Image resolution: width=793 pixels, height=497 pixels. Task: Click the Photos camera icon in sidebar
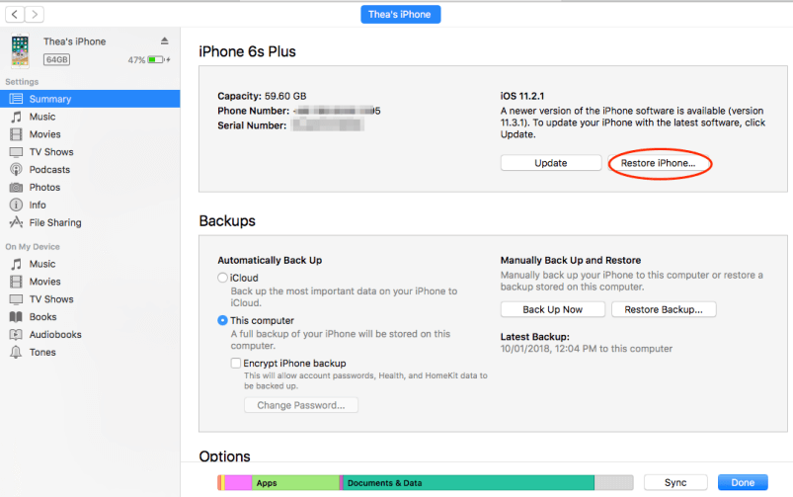[x=16, y=188]
